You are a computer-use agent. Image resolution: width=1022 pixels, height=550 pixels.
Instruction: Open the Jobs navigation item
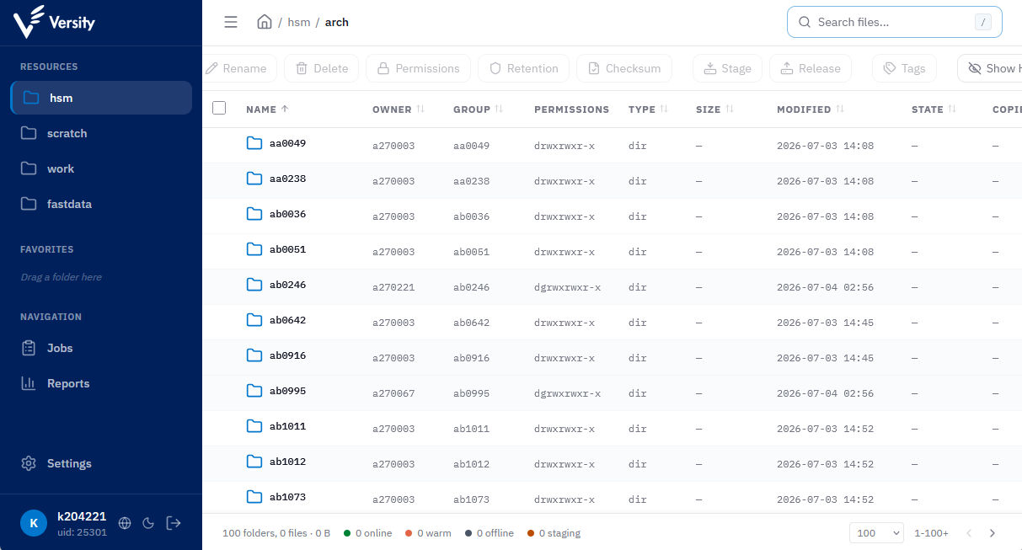[101, 348]
